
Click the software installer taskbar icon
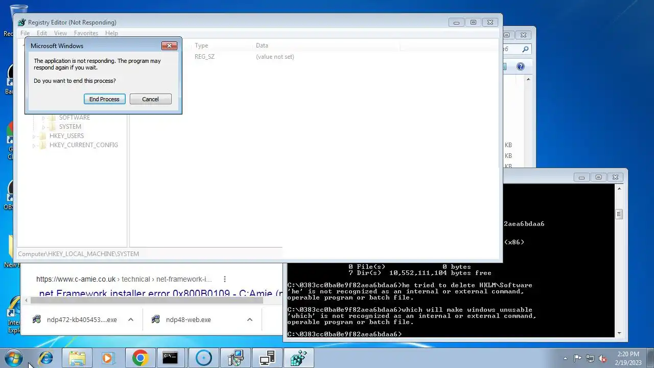235,358
